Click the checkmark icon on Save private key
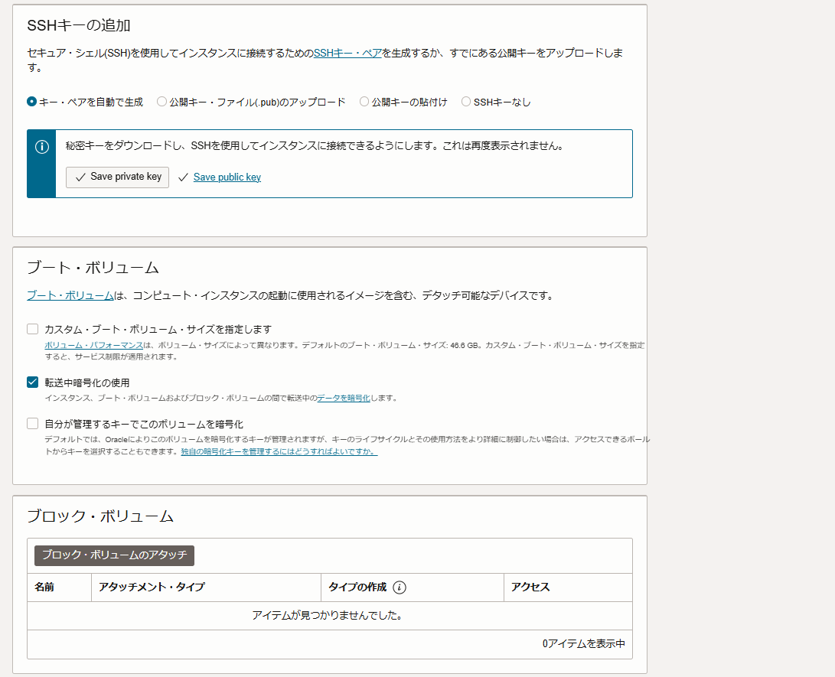Viewport: 835px width, 677px height. pos(80,177)
